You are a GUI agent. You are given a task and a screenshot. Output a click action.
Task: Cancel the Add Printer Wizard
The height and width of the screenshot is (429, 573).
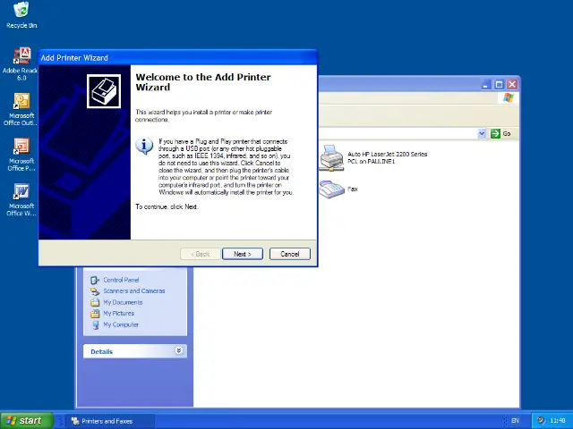tap(290, 254)
